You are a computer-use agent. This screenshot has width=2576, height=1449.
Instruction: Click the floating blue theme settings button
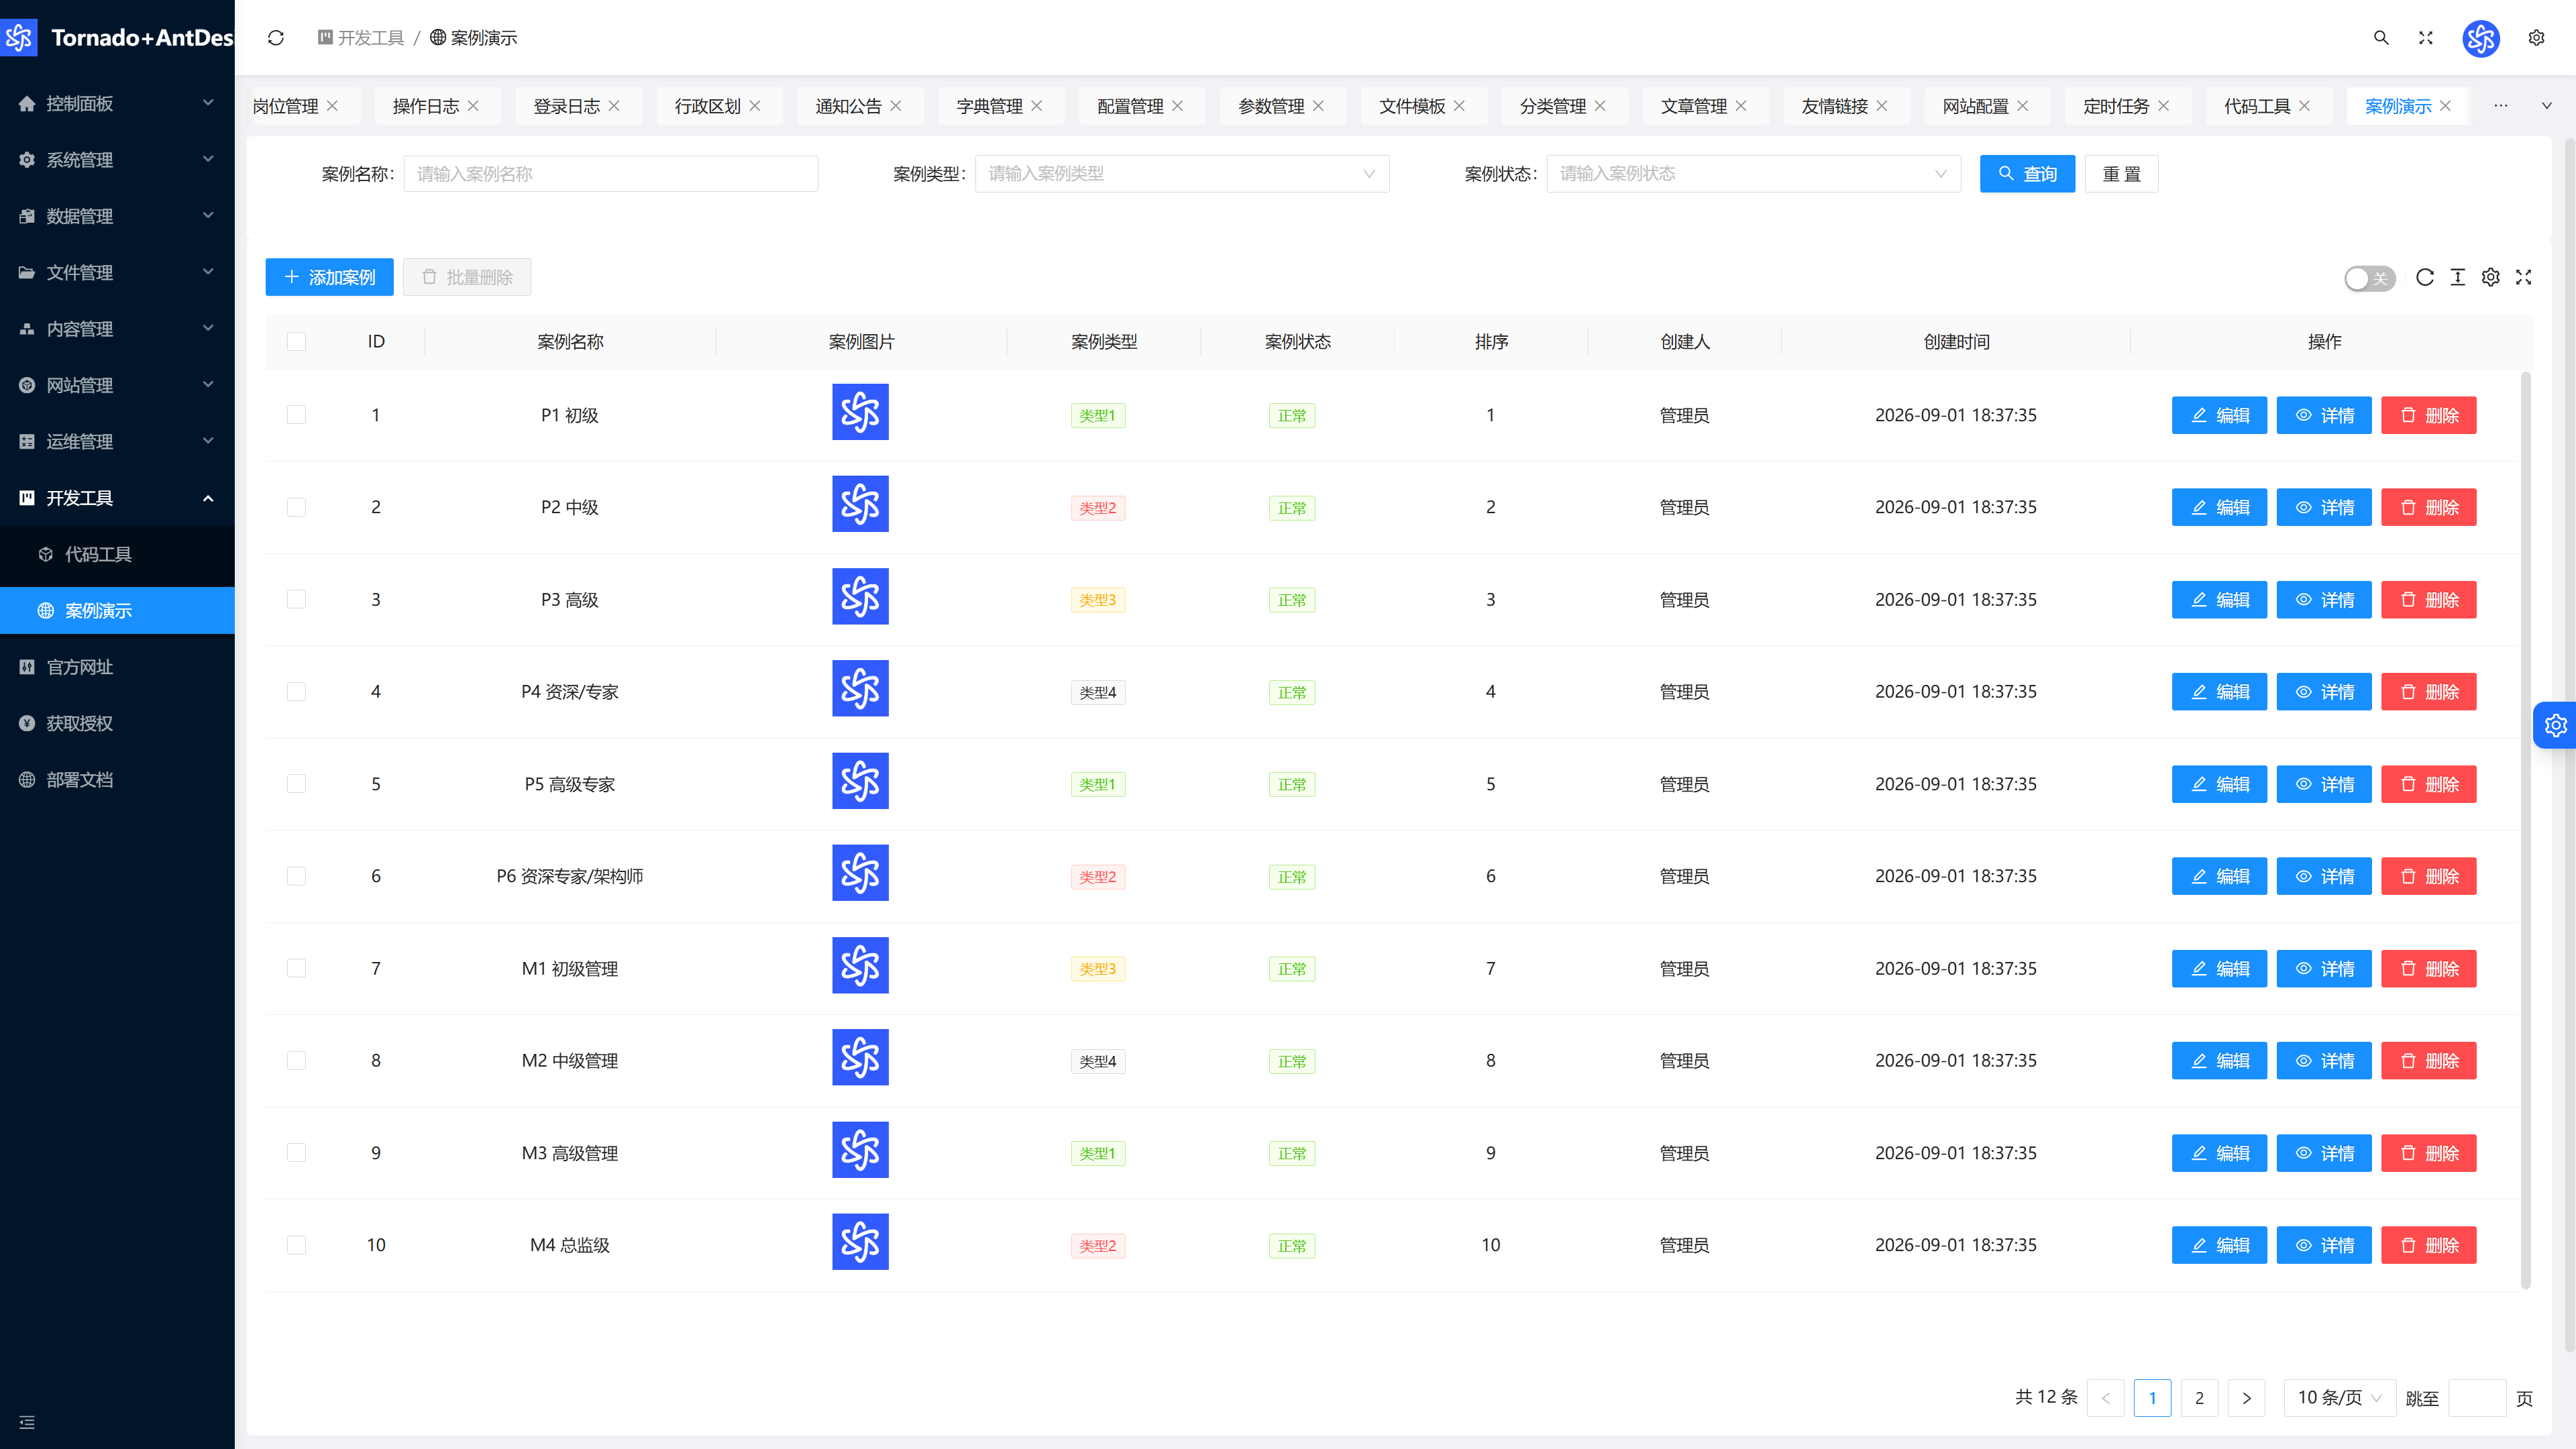click(2555, 725)
